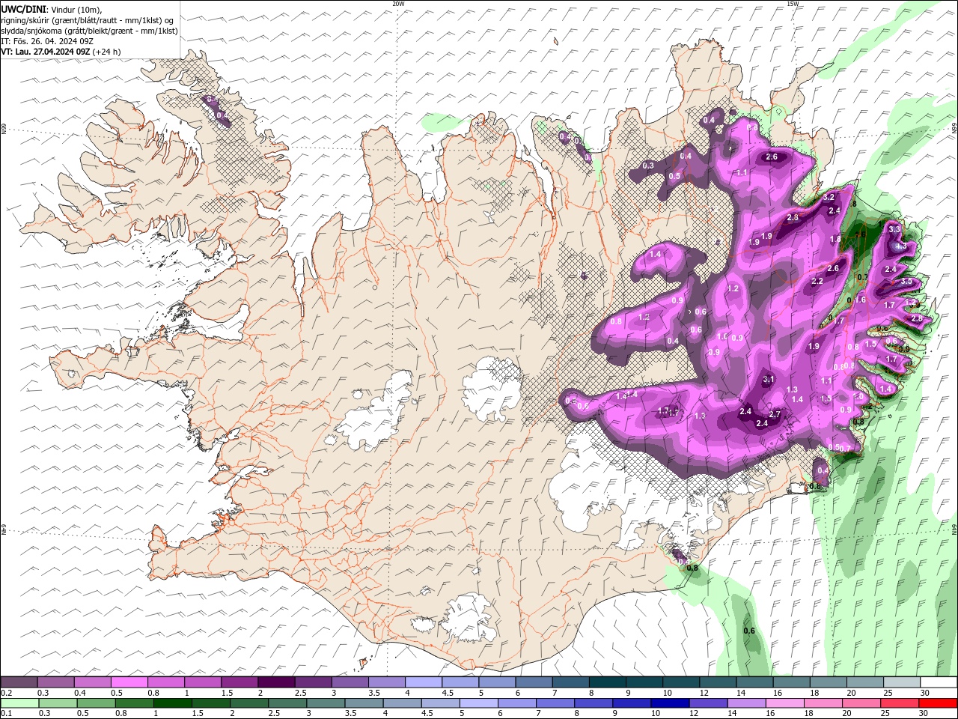Pick the grey-purple 0.2 swatch starting the upper row
This screenshot has height=719, width=958.
tap(19, 682)
